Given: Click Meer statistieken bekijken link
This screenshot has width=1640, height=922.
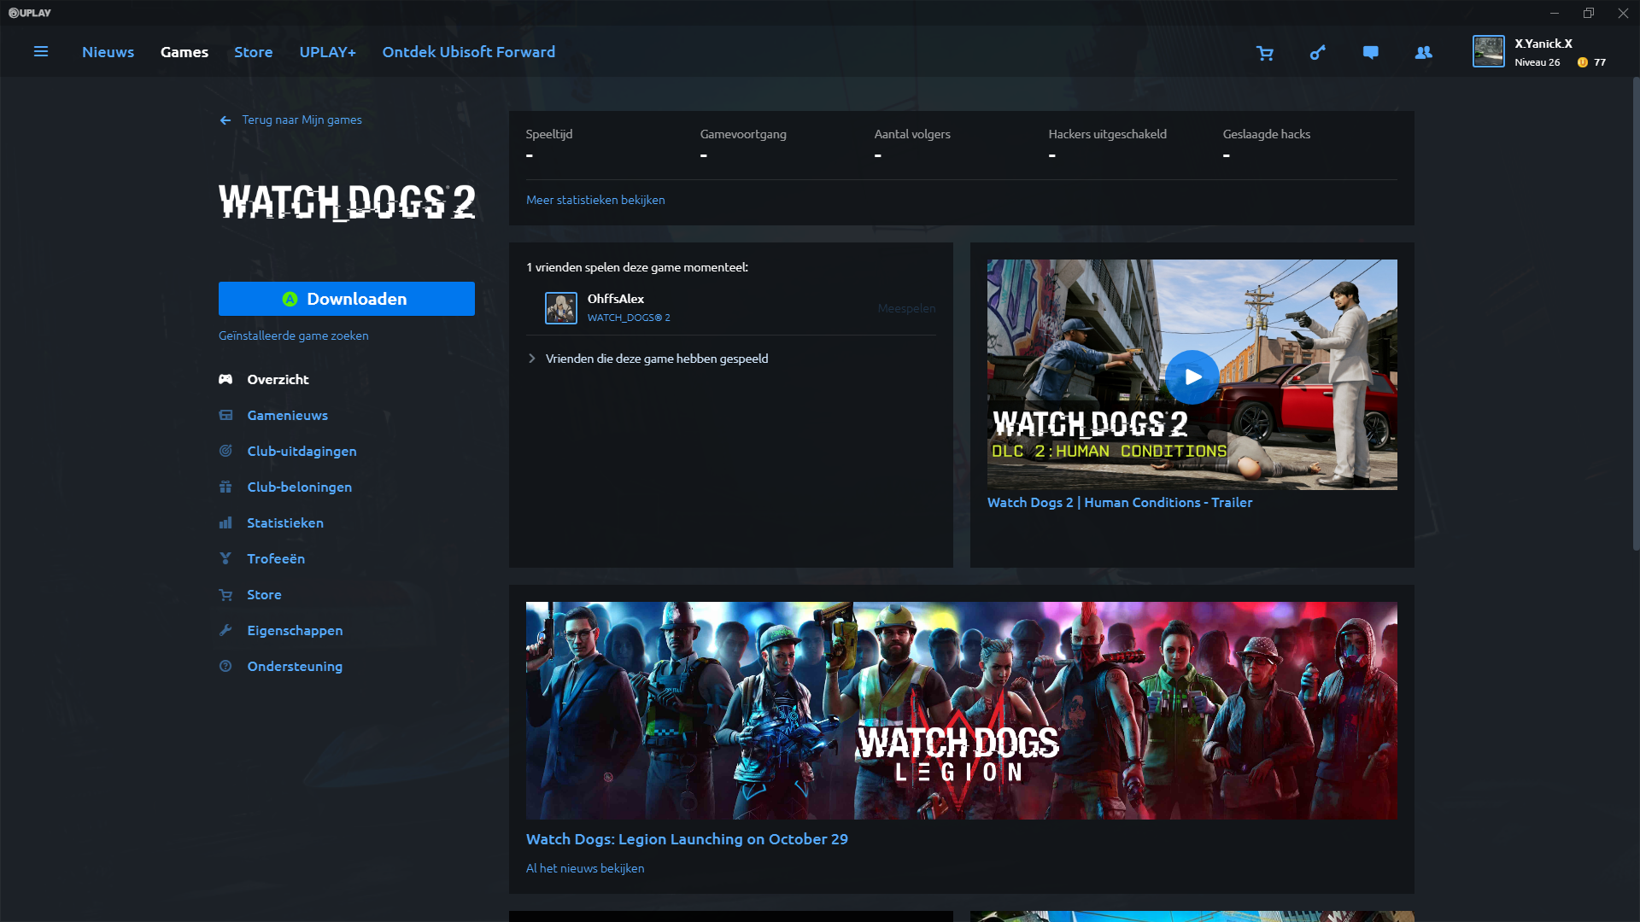Looking at the screenshot, I should pos(595,200).
